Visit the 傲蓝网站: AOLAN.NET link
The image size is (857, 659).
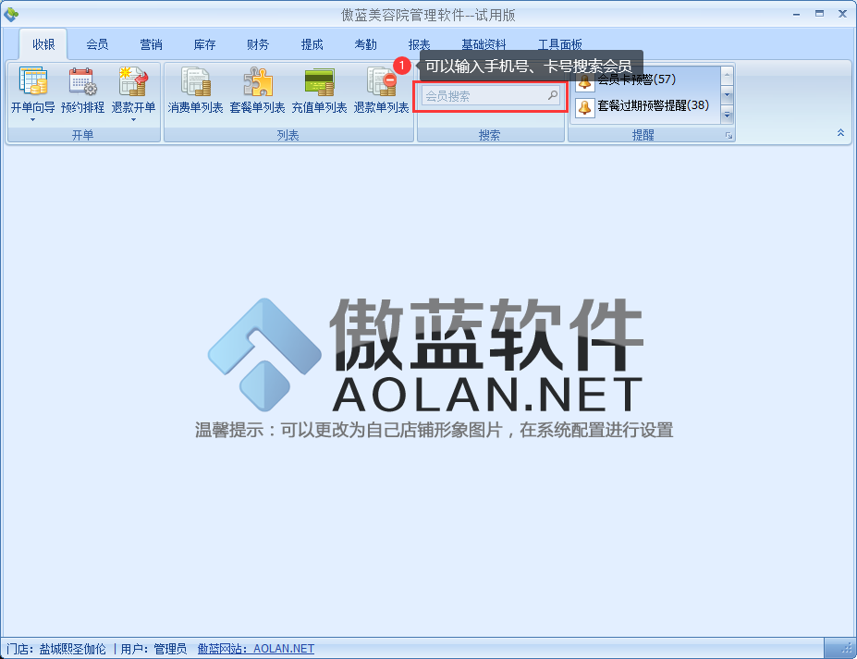(256, 649)
